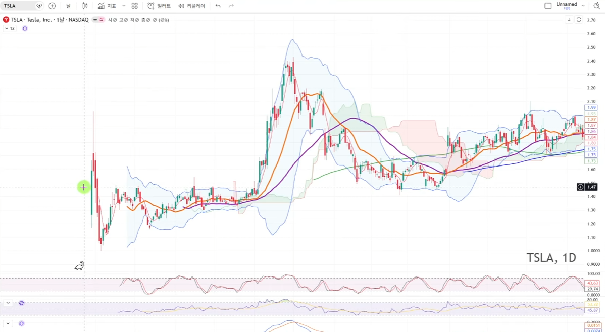Image resolution: width=605 pixels, height=332 pixels.
Task: Click the plus button at 1.47 crosshair
Action: coord(580,187)
